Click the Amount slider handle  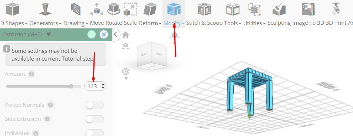point(71,86)
